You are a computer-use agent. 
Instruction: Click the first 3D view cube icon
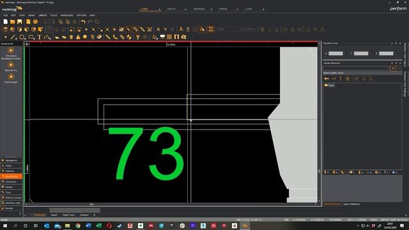click(6, 29)
